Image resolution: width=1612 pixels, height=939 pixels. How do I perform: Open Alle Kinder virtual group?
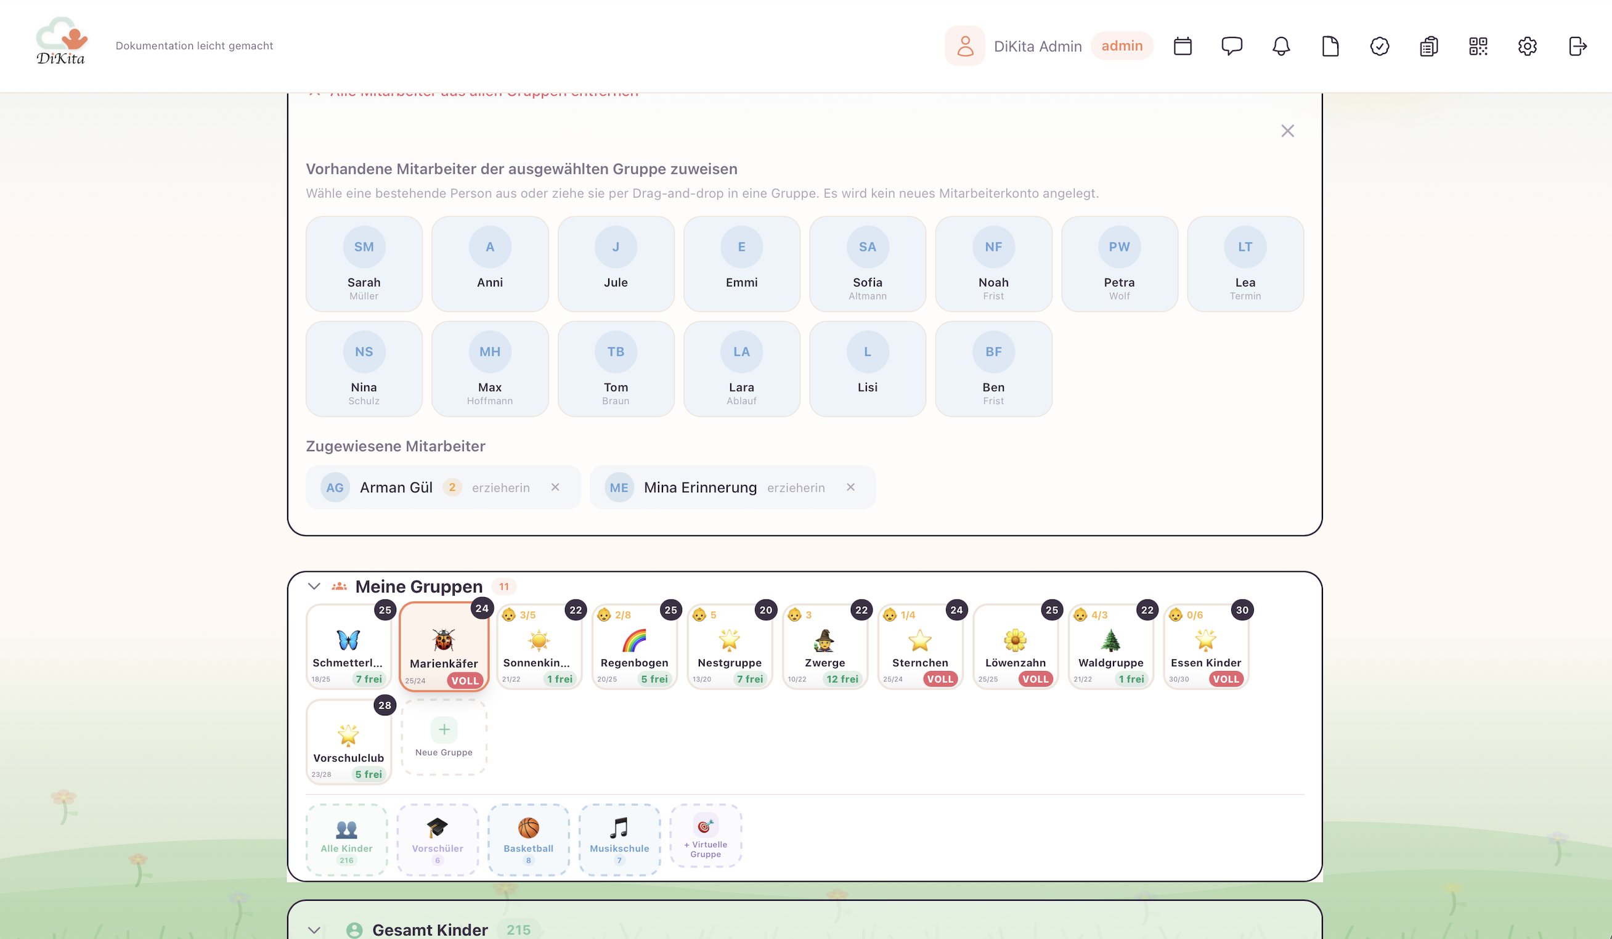click(x=347, y=840)
